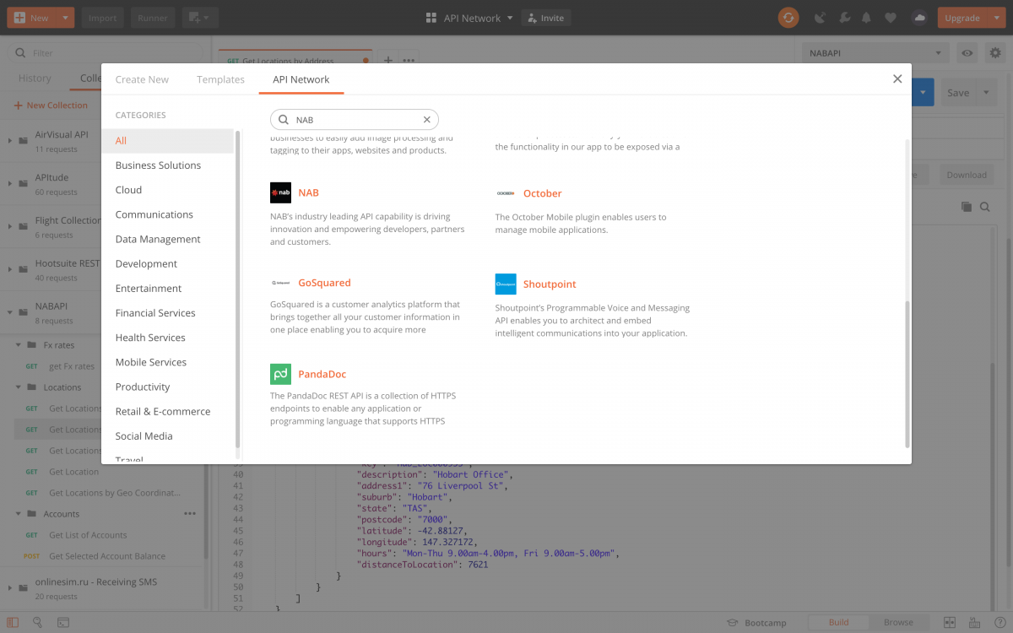Collapse the Fx rates folder

(x=19, y=345)
